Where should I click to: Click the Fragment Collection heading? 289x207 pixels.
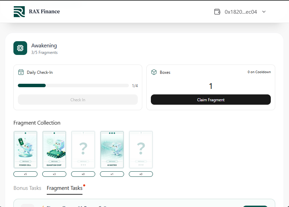point(37,123)
